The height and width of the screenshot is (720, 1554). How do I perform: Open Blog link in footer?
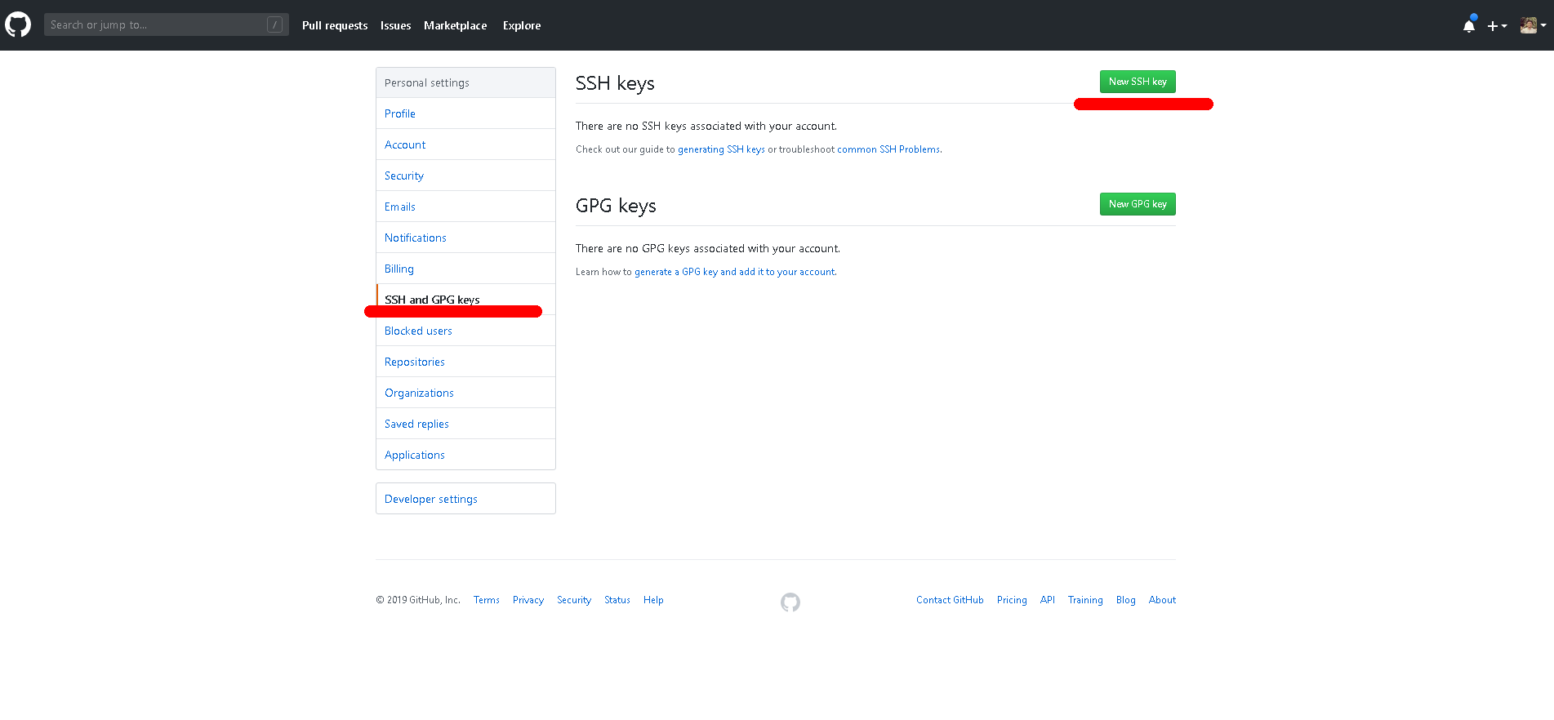[x=1126, y=600]
